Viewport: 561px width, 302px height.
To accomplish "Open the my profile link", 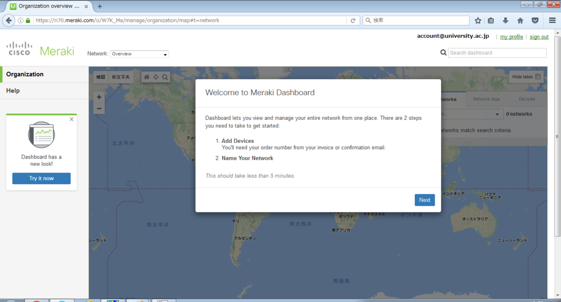I will click(x=511, y=37).
